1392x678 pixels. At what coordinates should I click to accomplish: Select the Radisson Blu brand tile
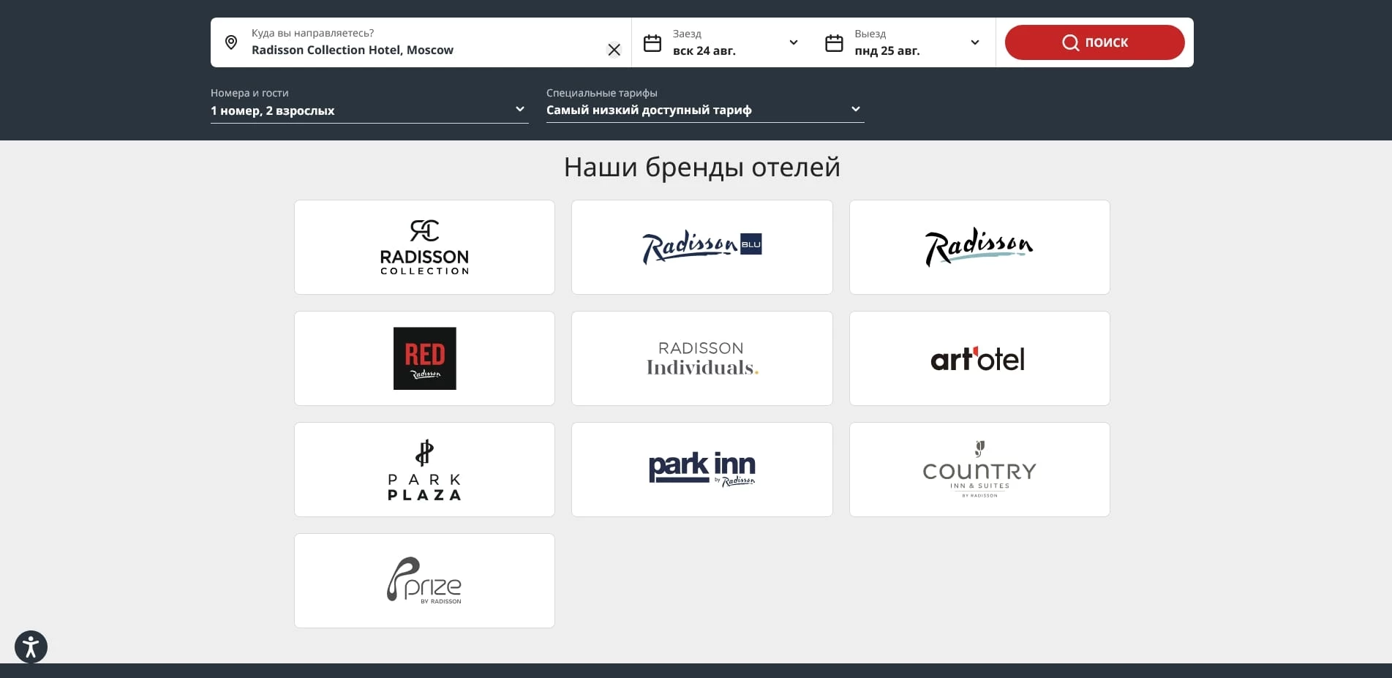point(701,246)
